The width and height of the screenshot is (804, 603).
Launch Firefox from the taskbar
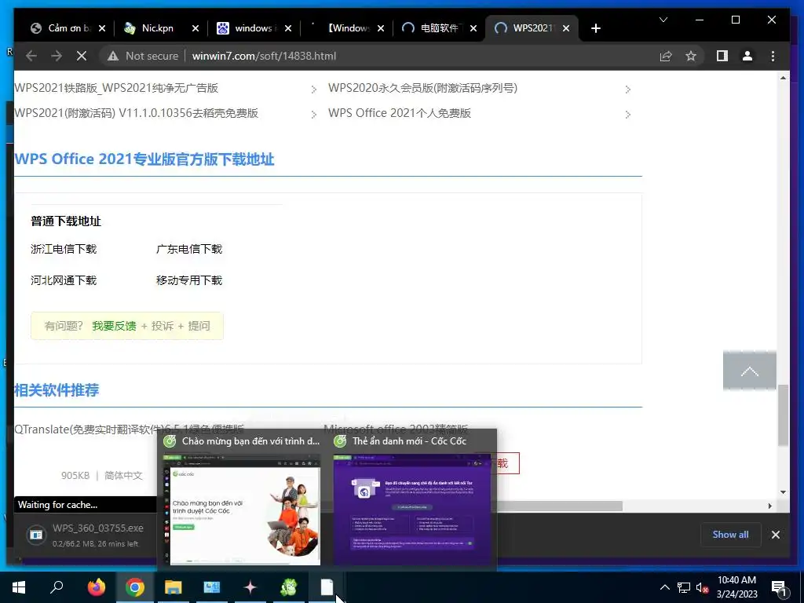tap(96, 587)
